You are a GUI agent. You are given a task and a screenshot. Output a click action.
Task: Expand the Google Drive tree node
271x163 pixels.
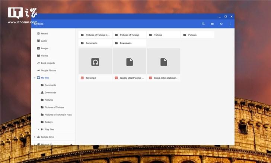(34, 137)
